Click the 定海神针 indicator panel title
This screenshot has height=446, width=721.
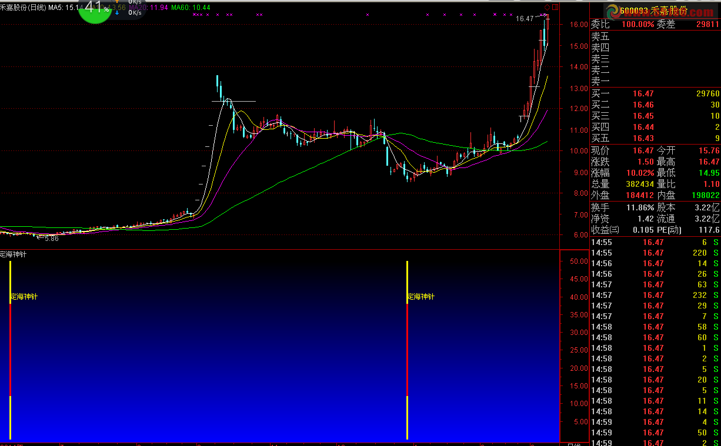pyautogui.click(x=13, y=254)
